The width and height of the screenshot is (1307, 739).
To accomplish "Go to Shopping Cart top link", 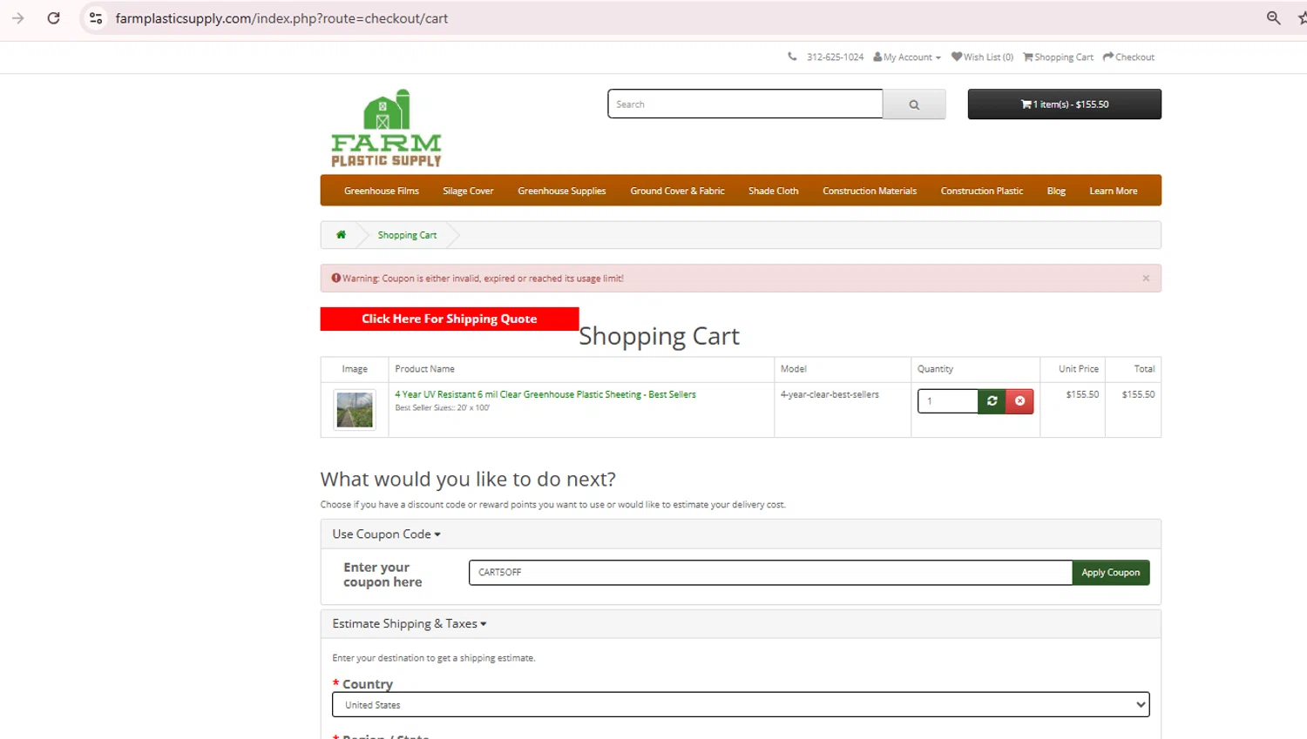I will [1058, 57].
